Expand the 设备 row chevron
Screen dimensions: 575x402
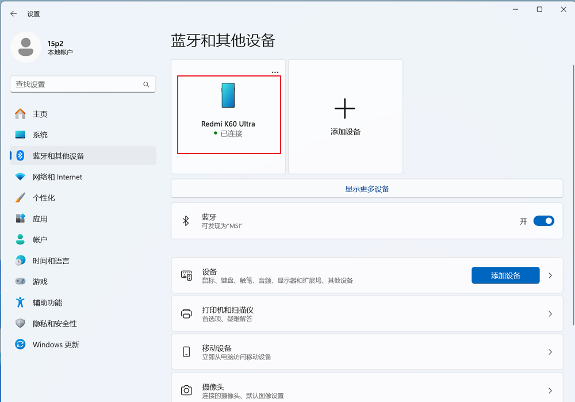[550, 275]
